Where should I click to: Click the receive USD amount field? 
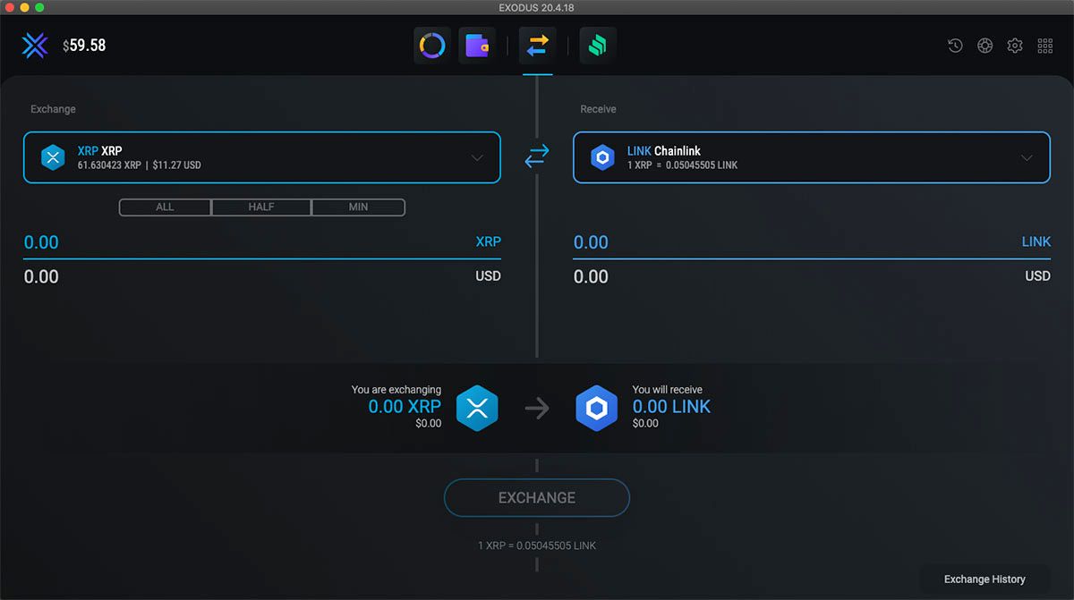tap(812, 276)
